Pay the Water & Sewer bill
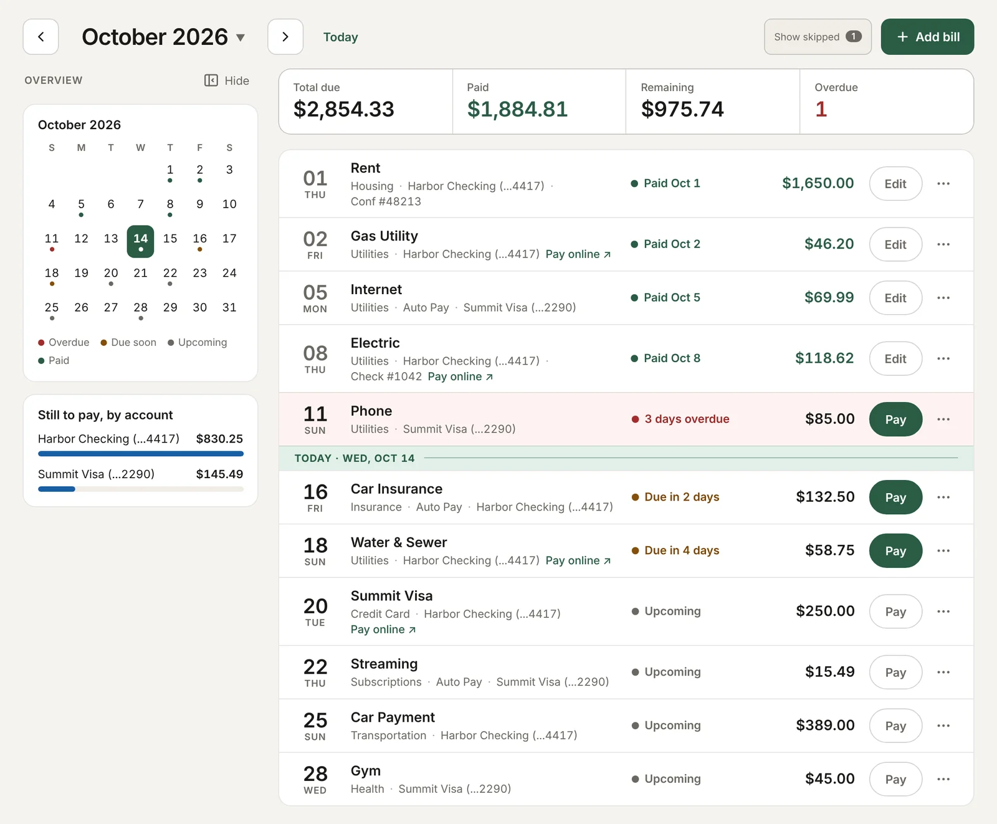Viewport: 997px width, 824px height. point(895,551)
